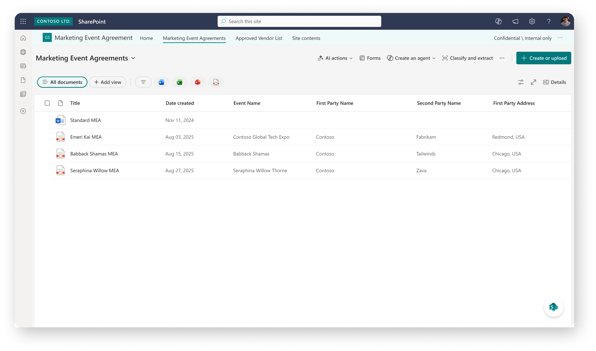Filter by Excel files icon
Screen dimensions: 596x351
[180, 82]
